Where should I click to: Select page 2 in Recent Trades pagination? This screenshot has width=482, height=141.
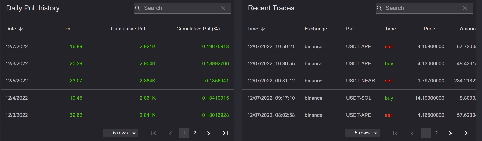pos(436,133)
